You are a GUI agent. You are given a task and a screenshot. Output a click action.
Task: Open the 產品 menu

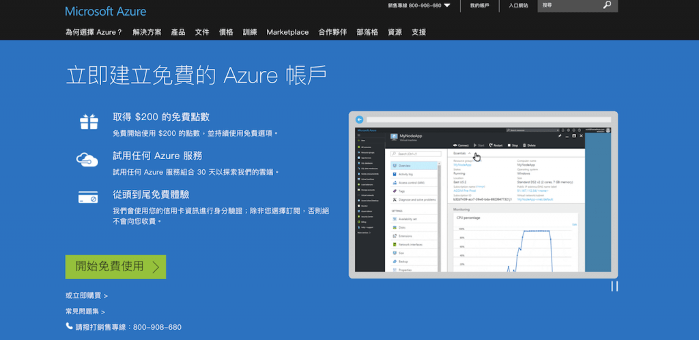click(178, 32)
